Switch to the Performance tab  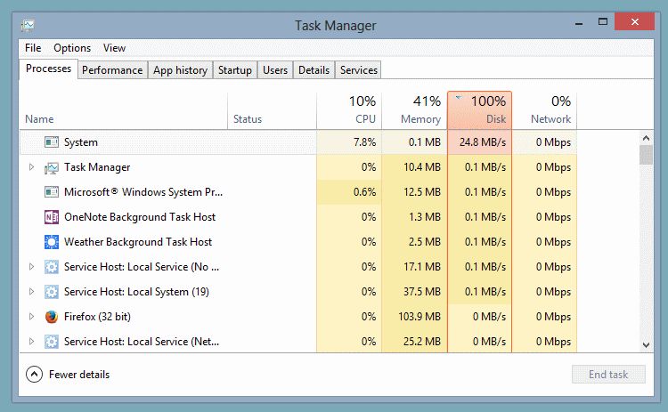coord(112,69)
